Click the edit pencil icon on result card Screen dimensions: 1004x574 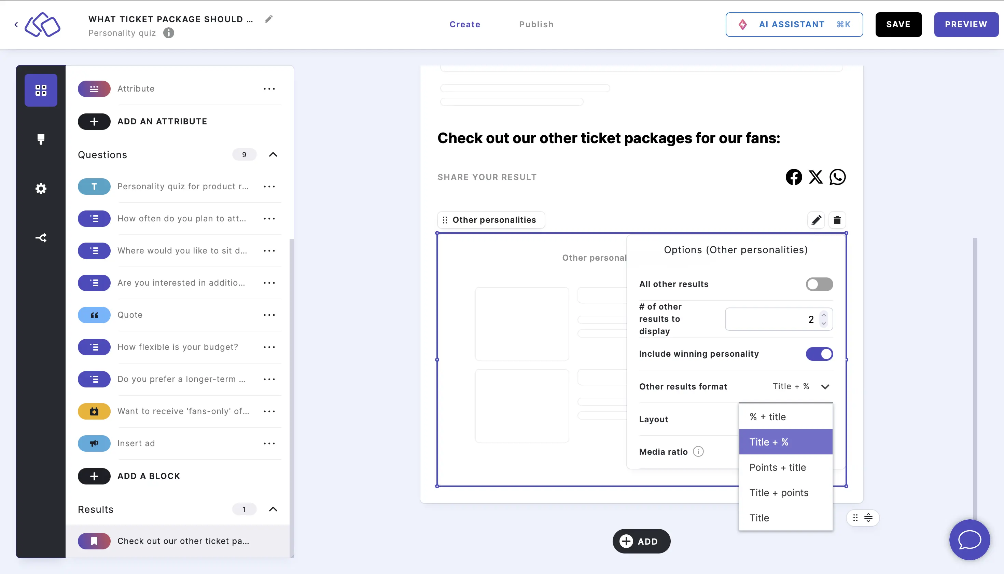click(x=816, y=219)
